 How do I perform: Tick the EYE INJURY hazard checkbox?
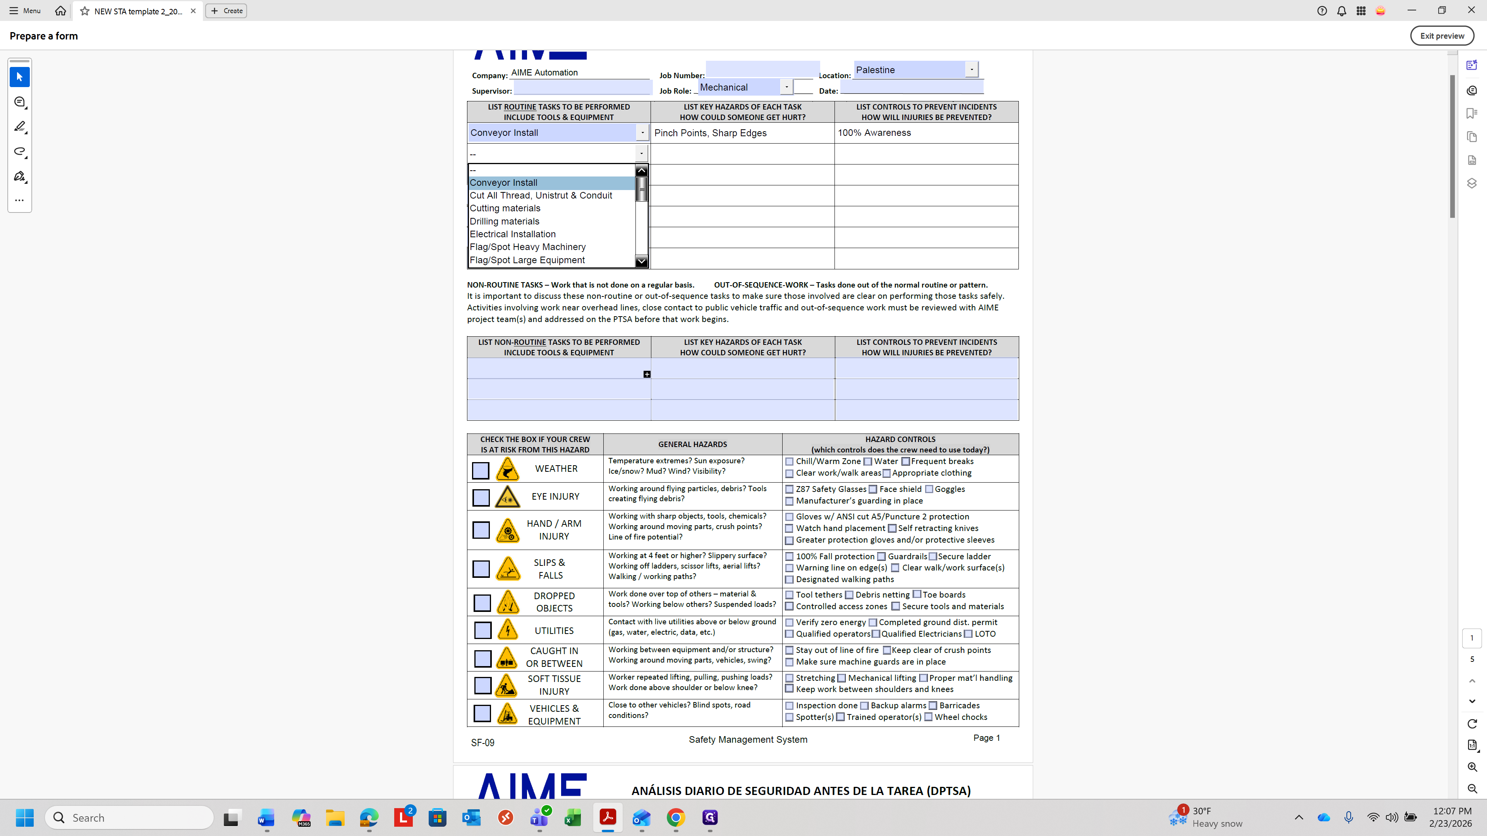[481, 497]
